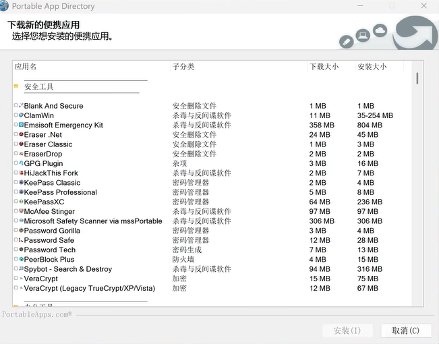Click the Eraser .Net app icon
The image size is (439, 344).
pos(21,134)
